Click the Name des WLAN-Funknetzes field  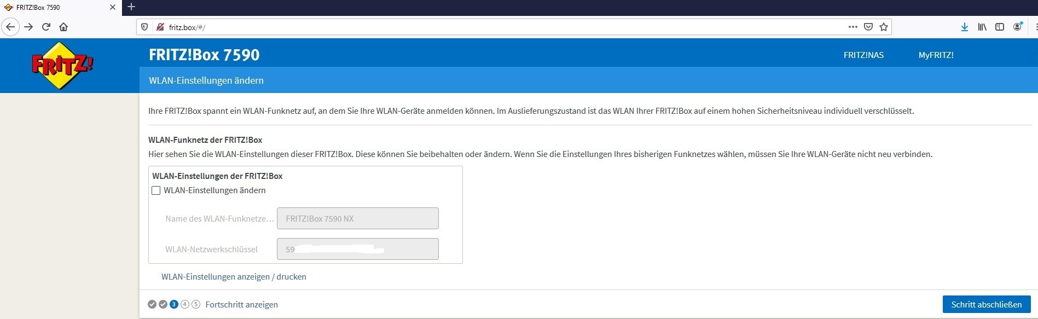(x=358, y=218)
